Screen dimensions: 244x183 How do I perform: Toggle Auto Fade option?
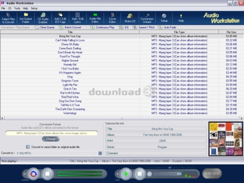pos(167,27)
